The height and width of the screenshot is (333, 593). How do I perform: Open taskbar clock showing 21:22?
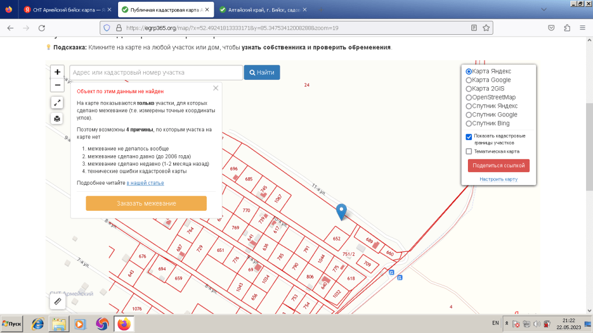tap(569, 324)
